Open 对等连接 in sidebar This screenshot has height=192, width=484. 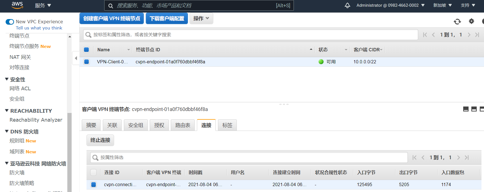(x=19, y=68)
